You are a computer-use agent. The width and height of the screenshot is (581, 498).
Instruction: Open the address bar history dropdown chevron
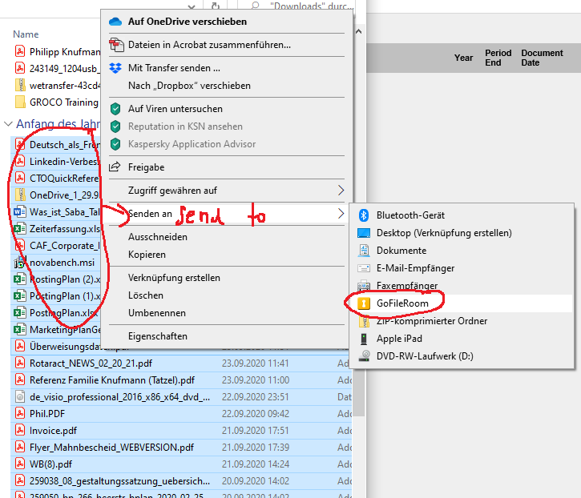click(x=192, y=6)
